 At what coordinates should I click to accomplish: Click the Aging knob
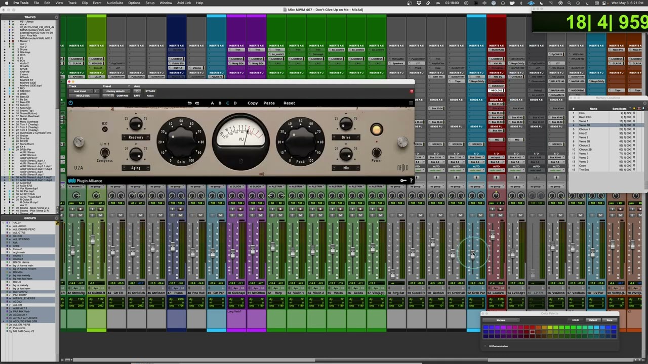coord(136,154)
